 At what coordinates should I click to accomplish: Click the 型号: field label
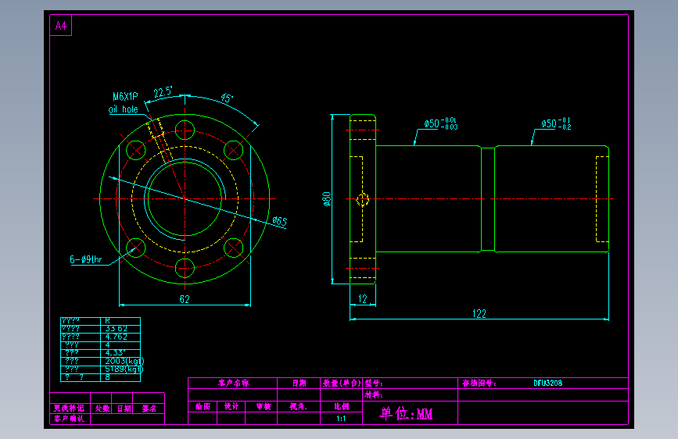pyautogui.click(x=374, y=383)
